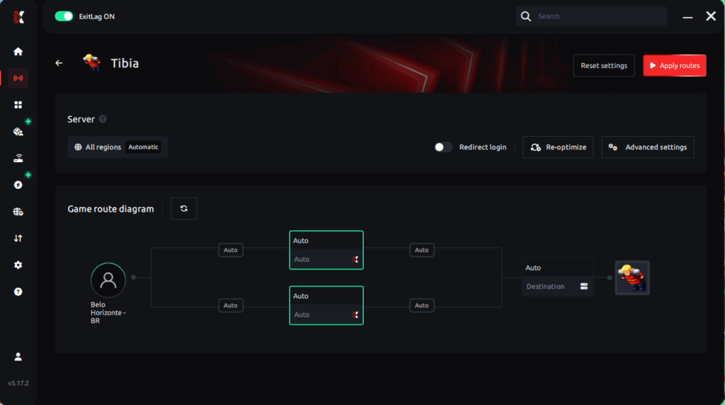Click Apply routes button
725x405 pixels.
click(675, 66)
